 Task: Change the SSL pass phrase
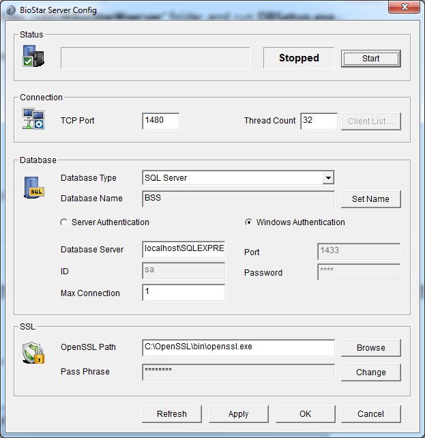click(370, 373)
